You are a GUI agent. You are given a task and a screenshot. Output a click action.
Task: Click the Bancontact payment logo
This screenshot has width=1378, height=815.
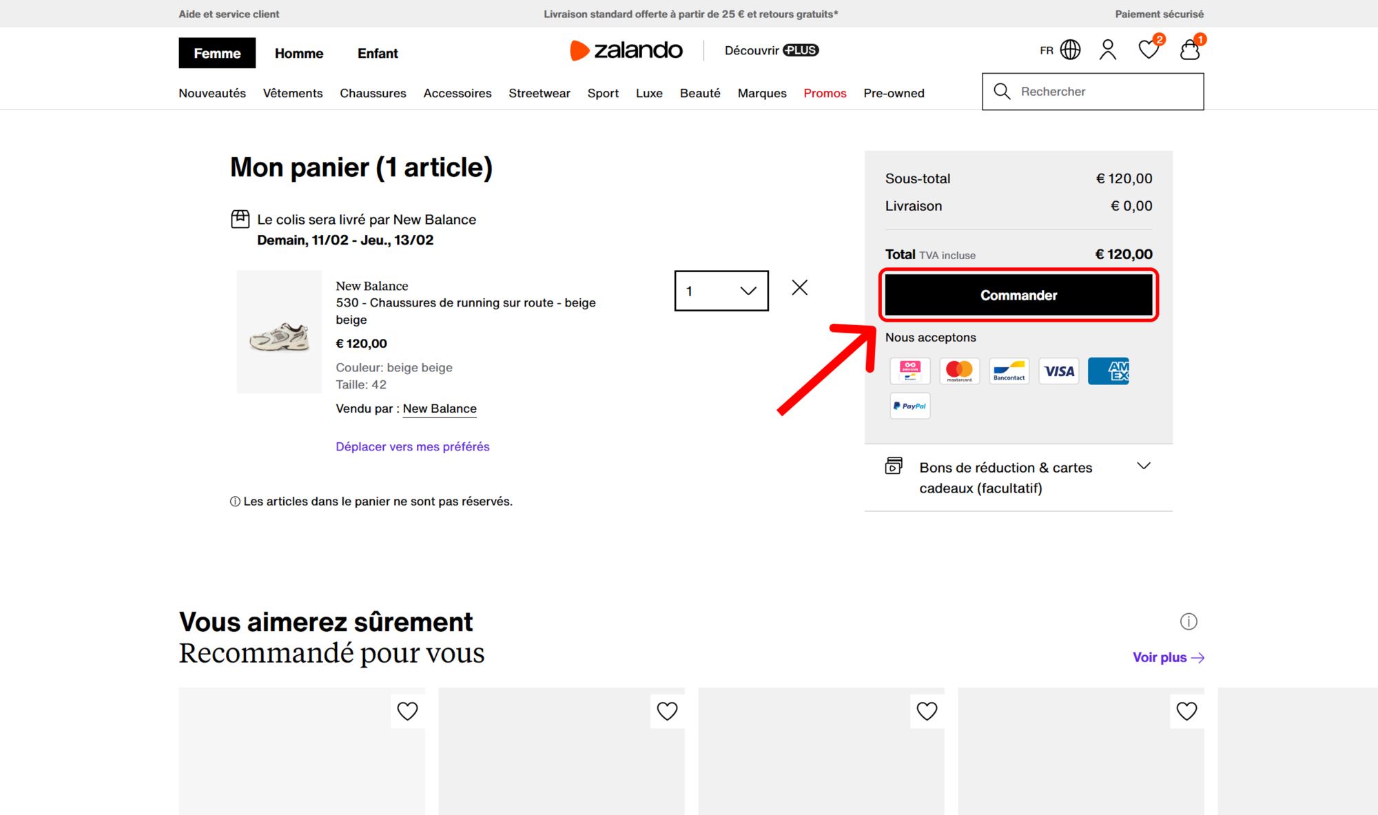(1009, 371)
